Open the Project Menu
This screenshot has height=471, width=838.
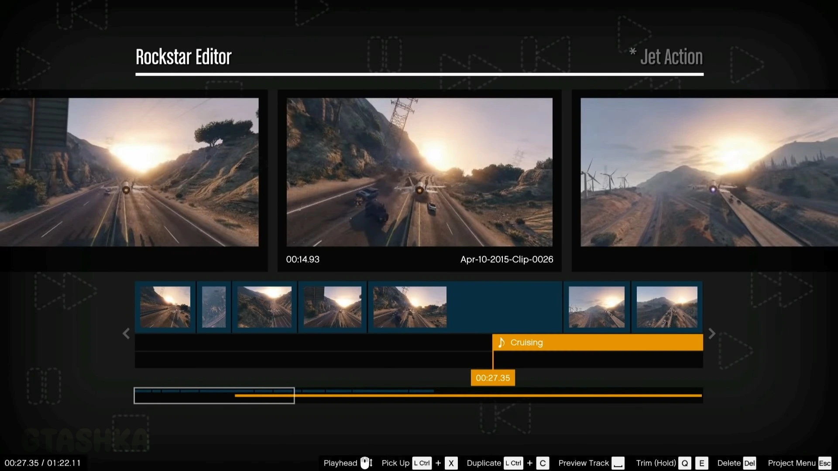point(792,463)
